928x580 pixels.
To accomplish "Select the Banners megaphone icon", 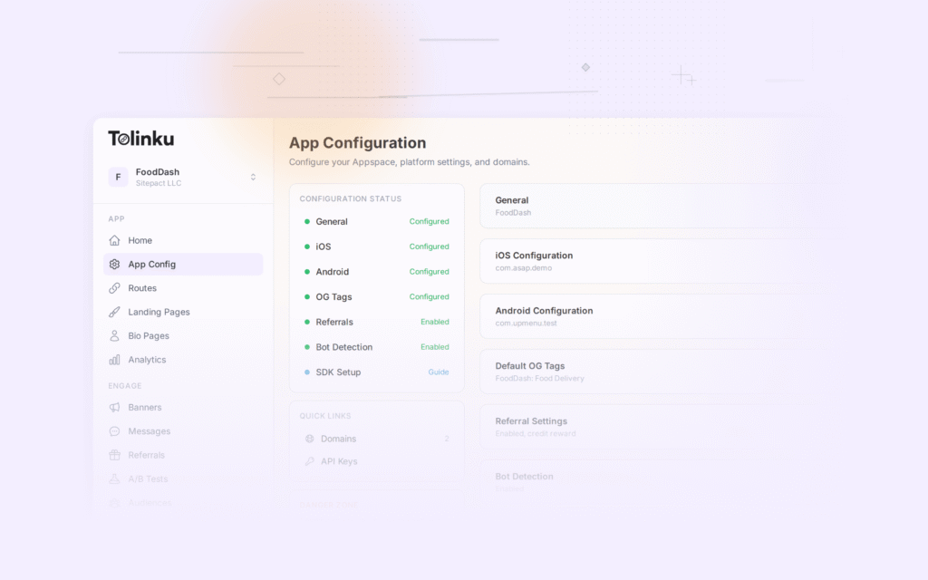I will [x=114, y=407].
